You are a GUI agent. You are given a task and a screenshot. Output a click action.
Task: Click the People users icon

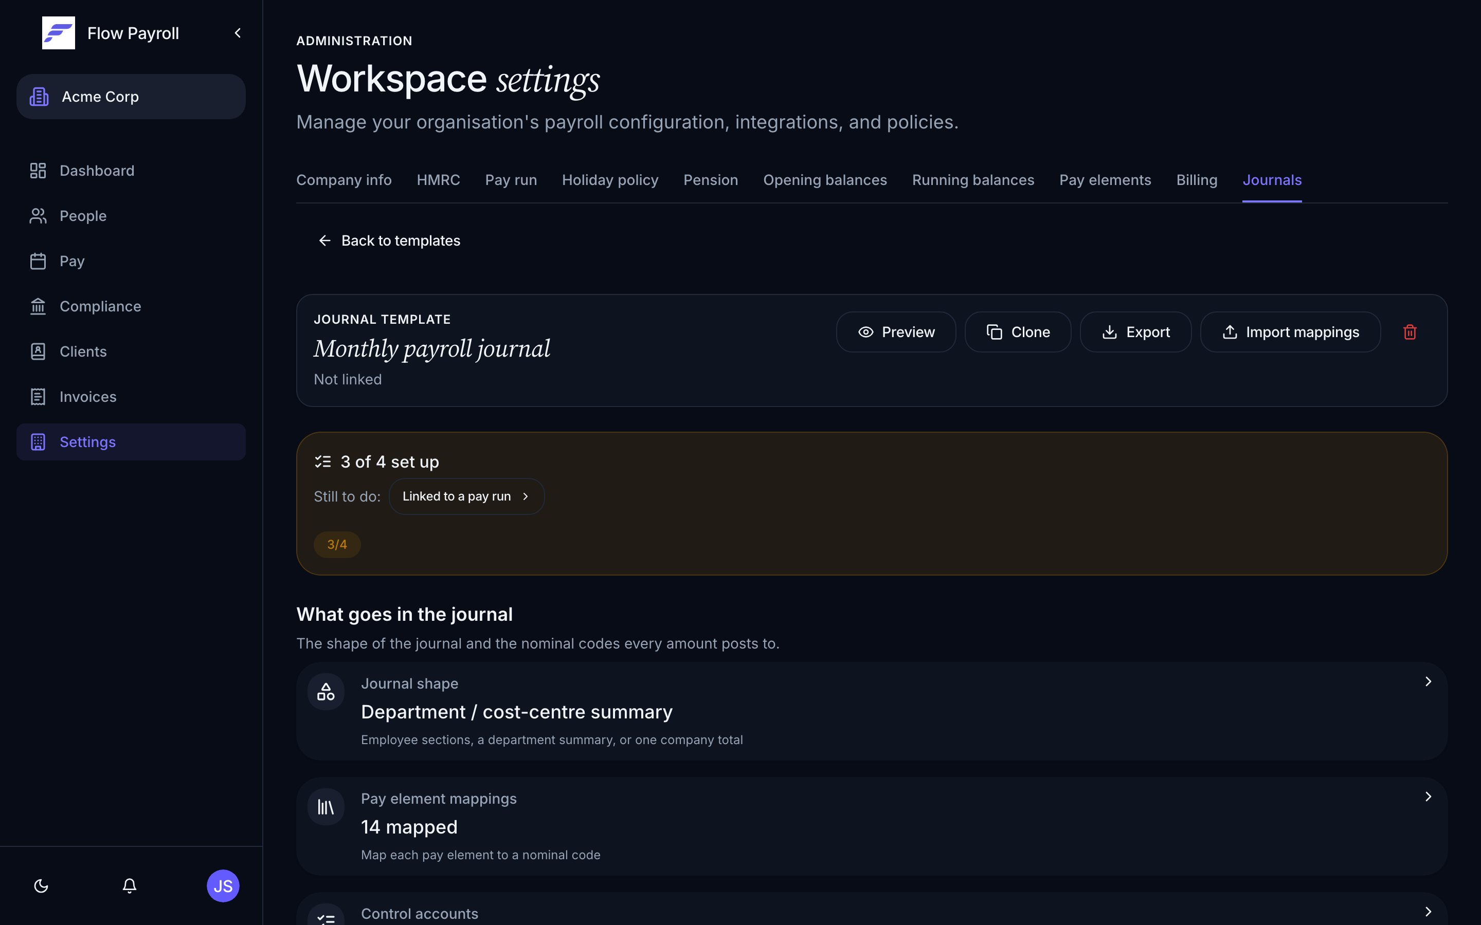38,216
